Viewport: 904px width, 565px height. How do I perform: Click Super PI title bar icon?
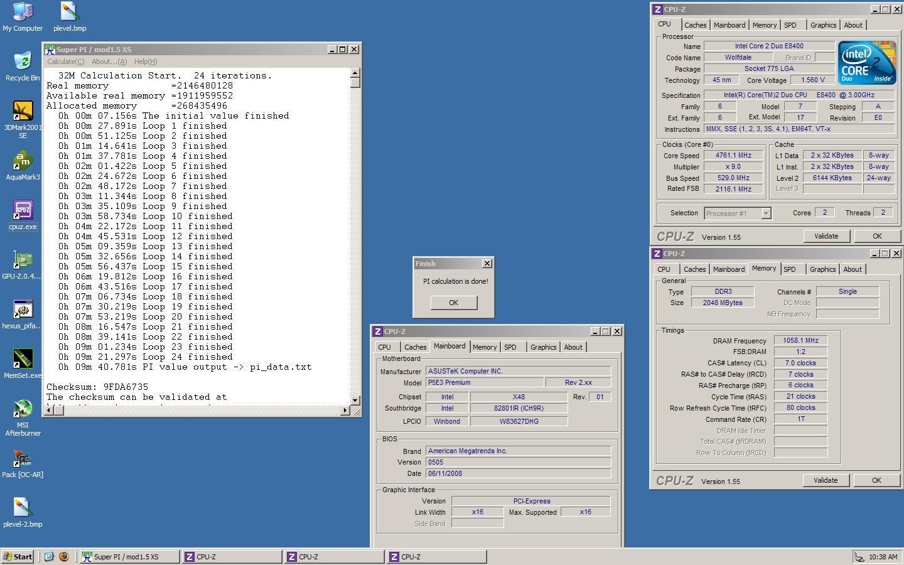point(50,49)
